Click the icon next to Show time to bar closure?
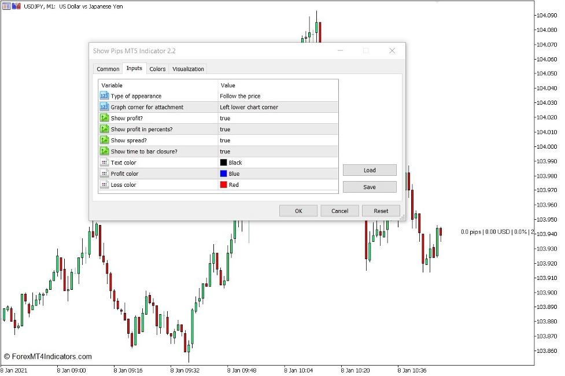This screenshot has height=376, width=565. (x=104, y=151)
